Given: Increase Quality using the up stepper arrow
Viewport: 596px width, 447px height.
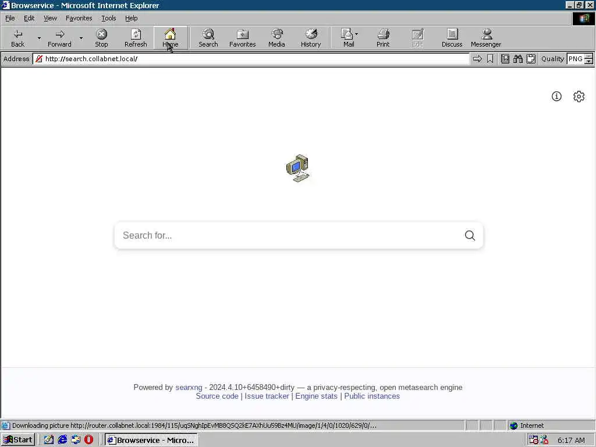Looking at the screenshot, I should [589, 56].
